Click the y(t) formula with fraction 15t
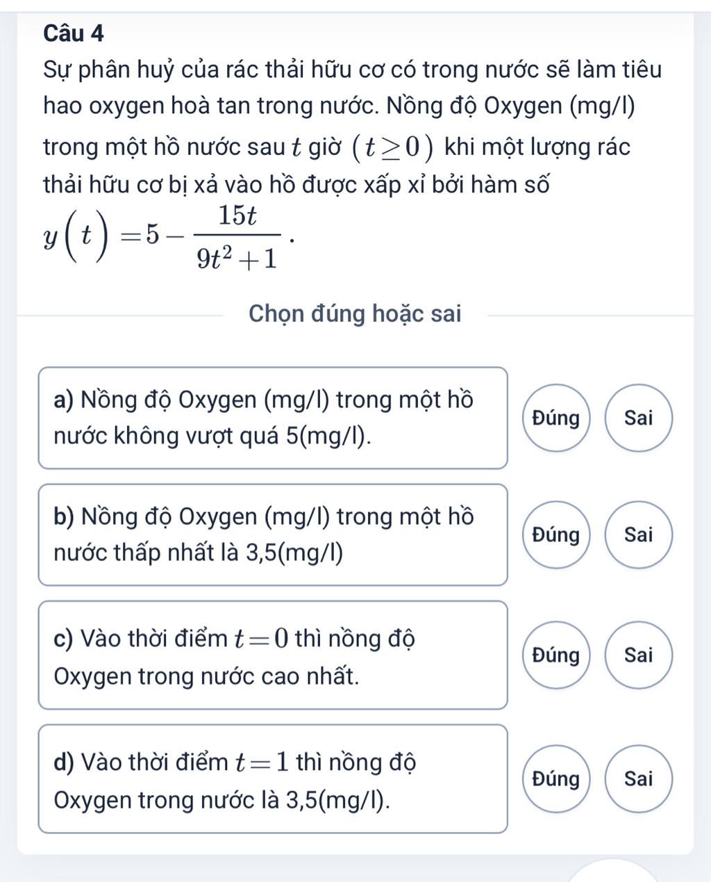Screen dimensions: 711x882 tap(165, 238)
